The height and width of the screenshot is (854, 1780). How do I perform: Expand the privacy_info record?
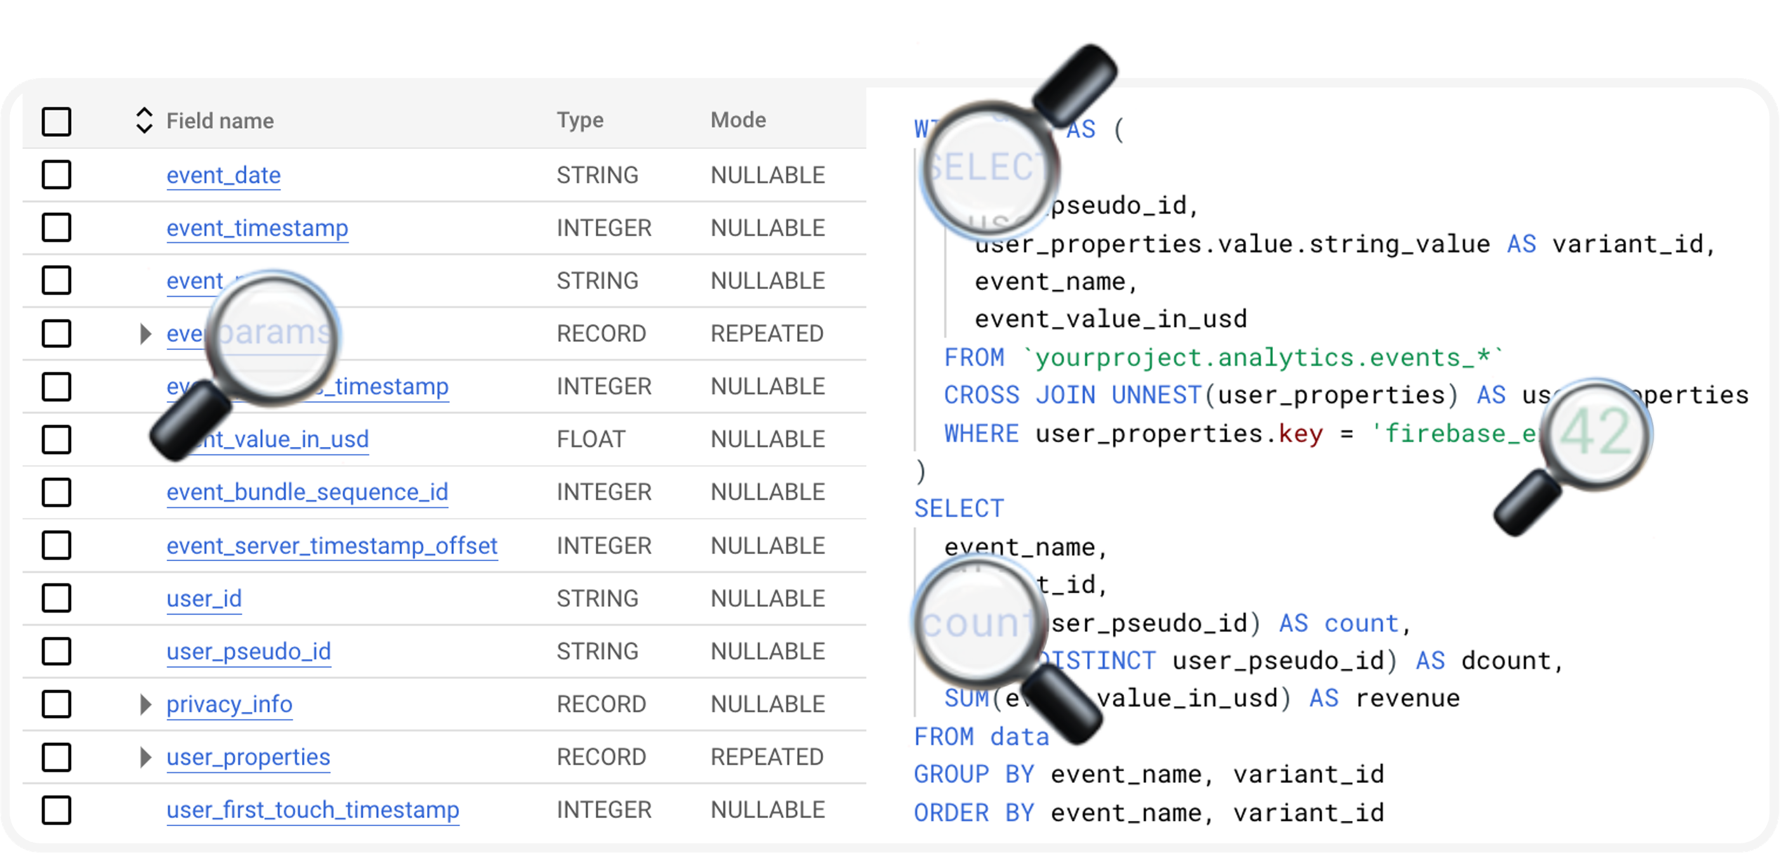145,704
